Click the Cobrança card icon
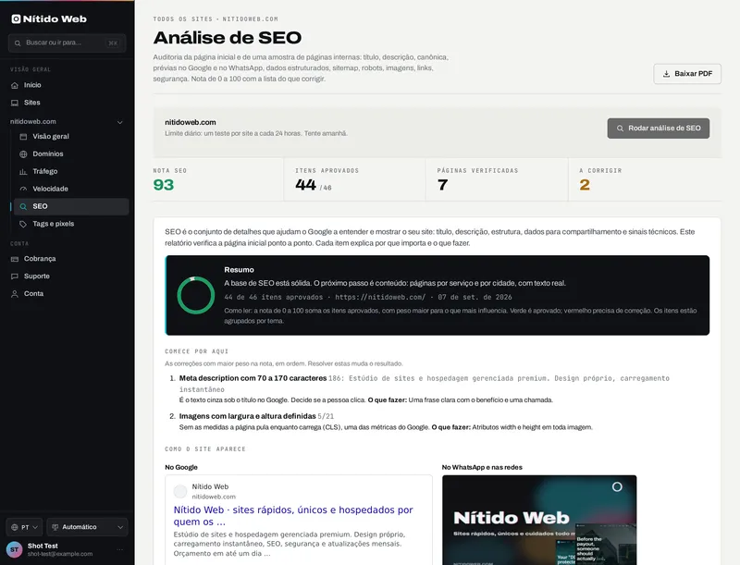The width and height of the screenshot is (740, 565). click(15, 259)
